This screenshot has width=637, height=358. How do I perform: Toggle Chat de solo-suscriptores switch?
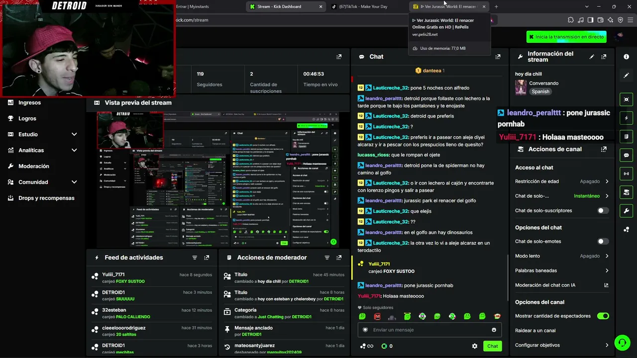[603, 210]
